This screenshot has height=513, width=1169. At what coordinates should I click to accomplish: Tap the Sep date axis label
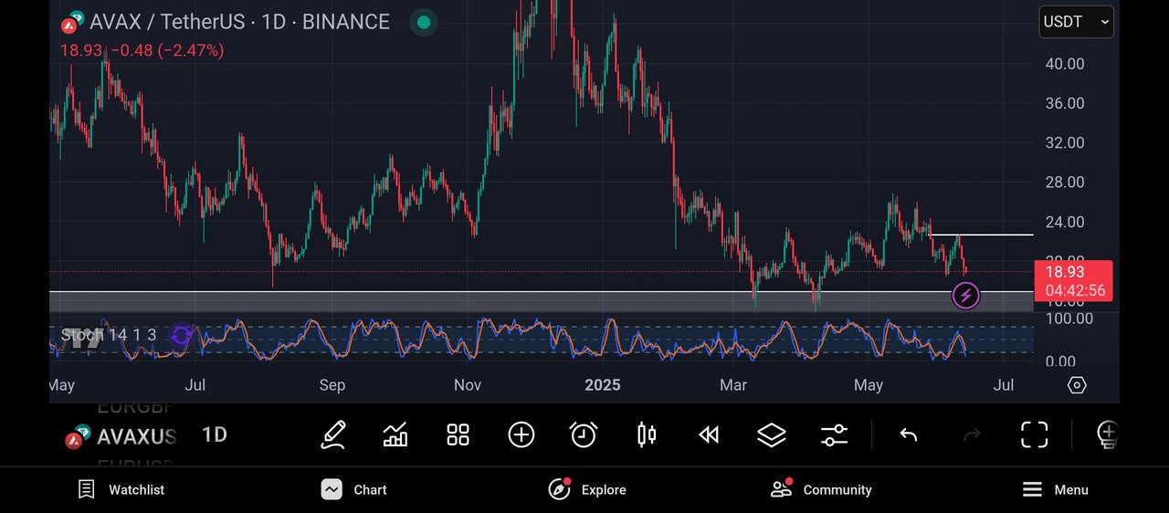[x=332, y=385]
